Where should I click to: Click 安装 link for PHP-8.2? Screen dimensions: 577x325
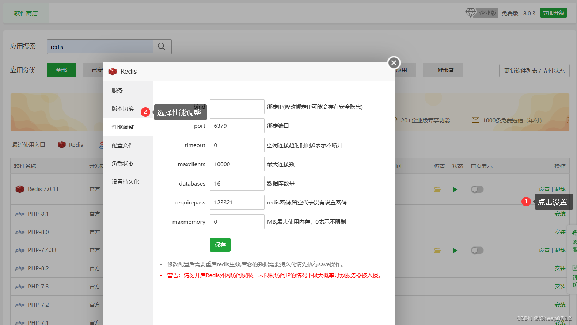[560, 268]
